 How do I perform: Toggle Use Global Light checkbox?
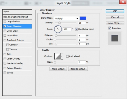coord(76,29)
